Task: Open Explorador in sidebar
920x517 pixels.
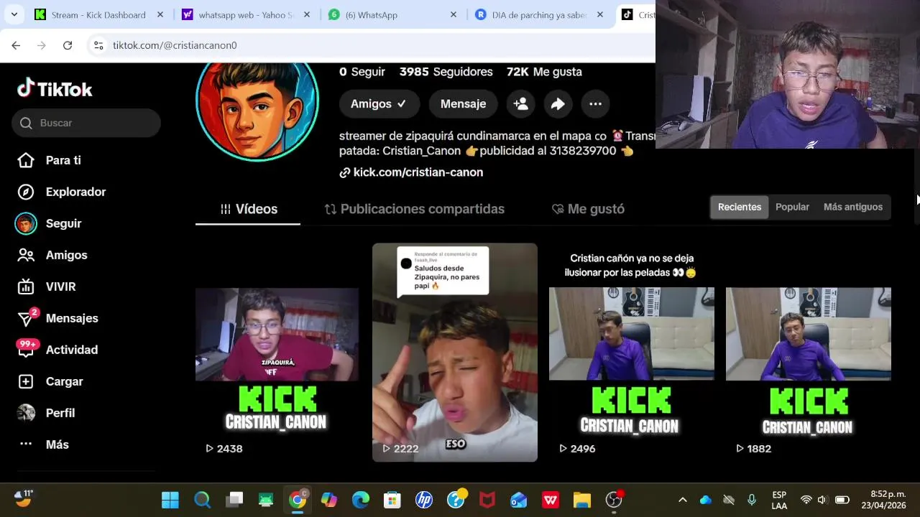Action: 75,192
